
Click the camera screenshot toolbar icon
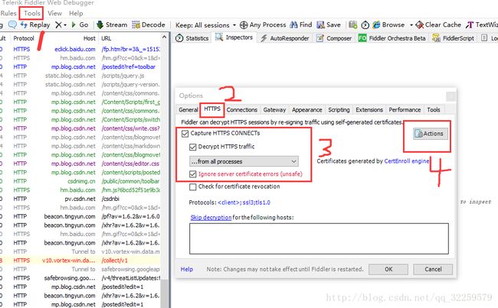(x=353, y=24)
